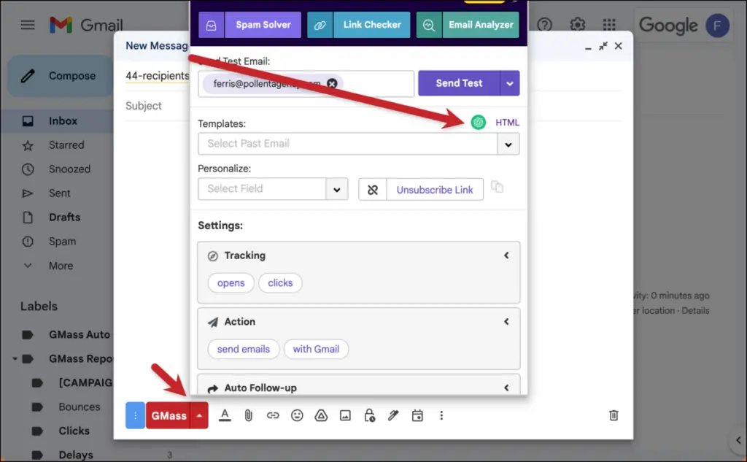Image resolution: width=747 pixels, height=462 pixels.
Task: Click the attach files paperclip icon
Action: [248, 415]
